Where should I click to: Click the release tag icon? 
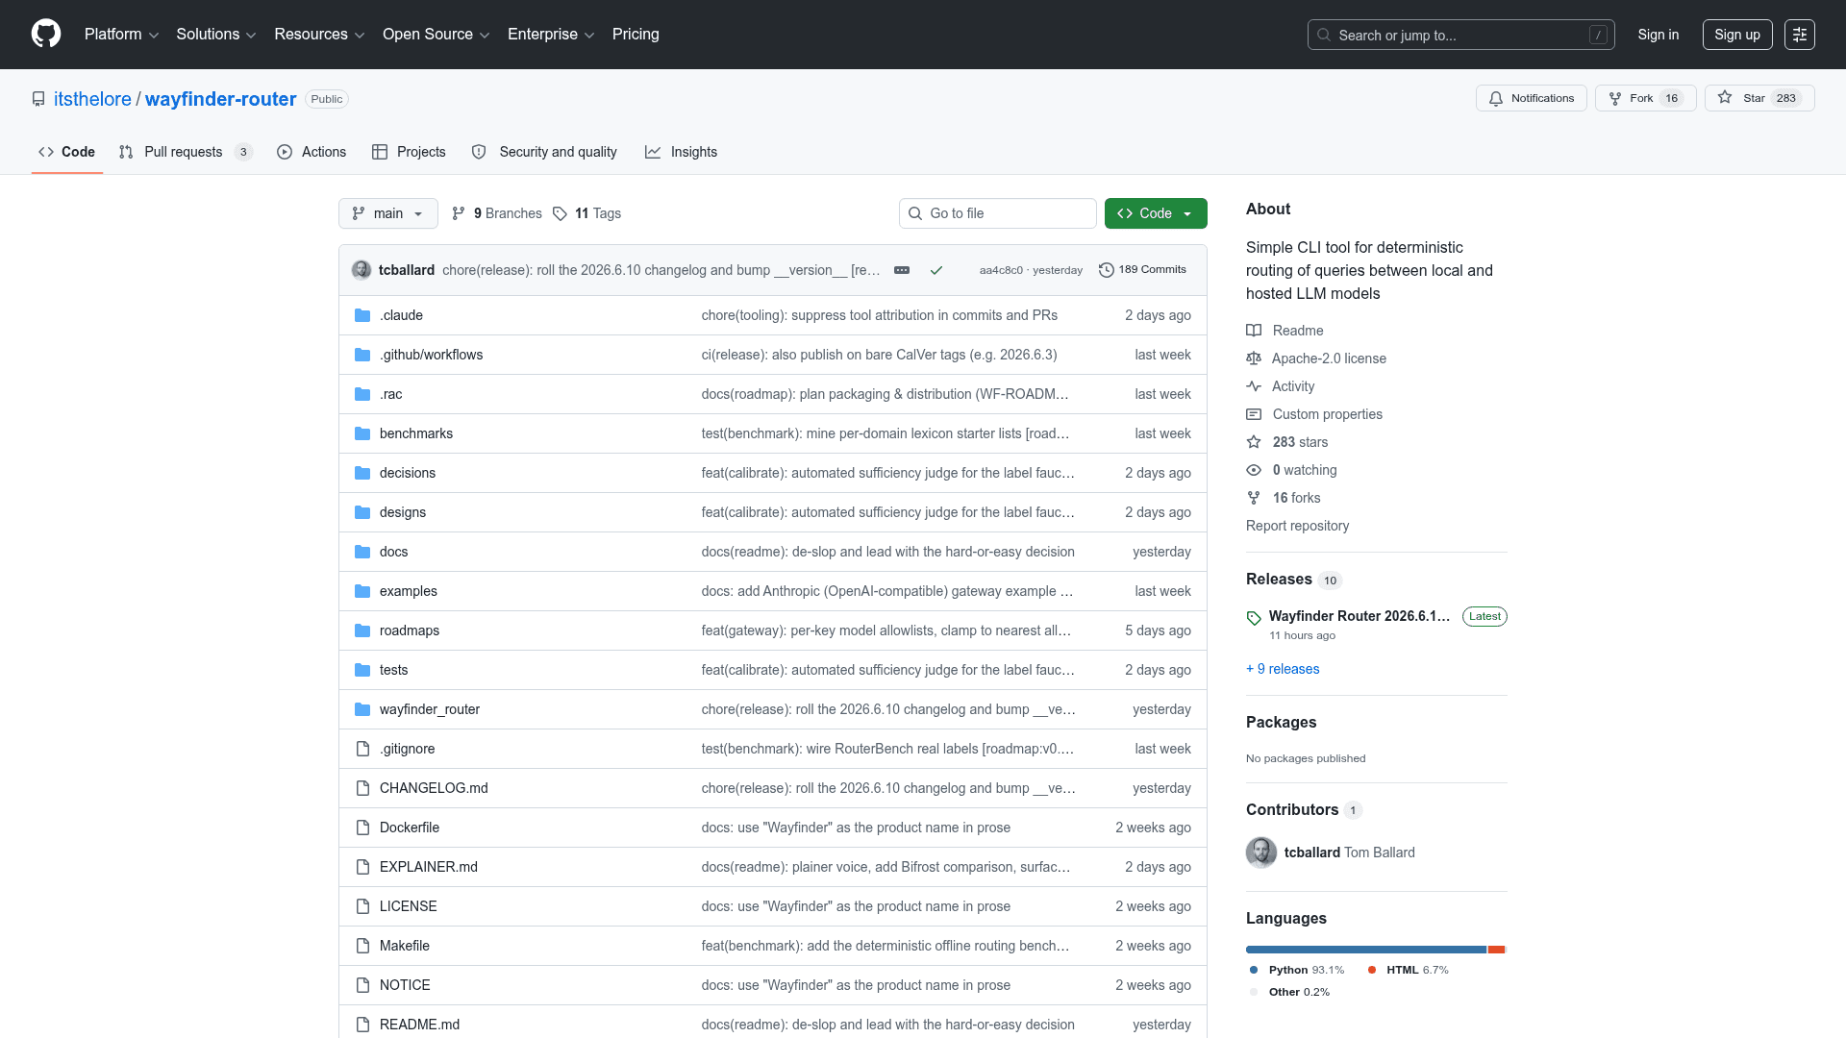click(1254, 618)
